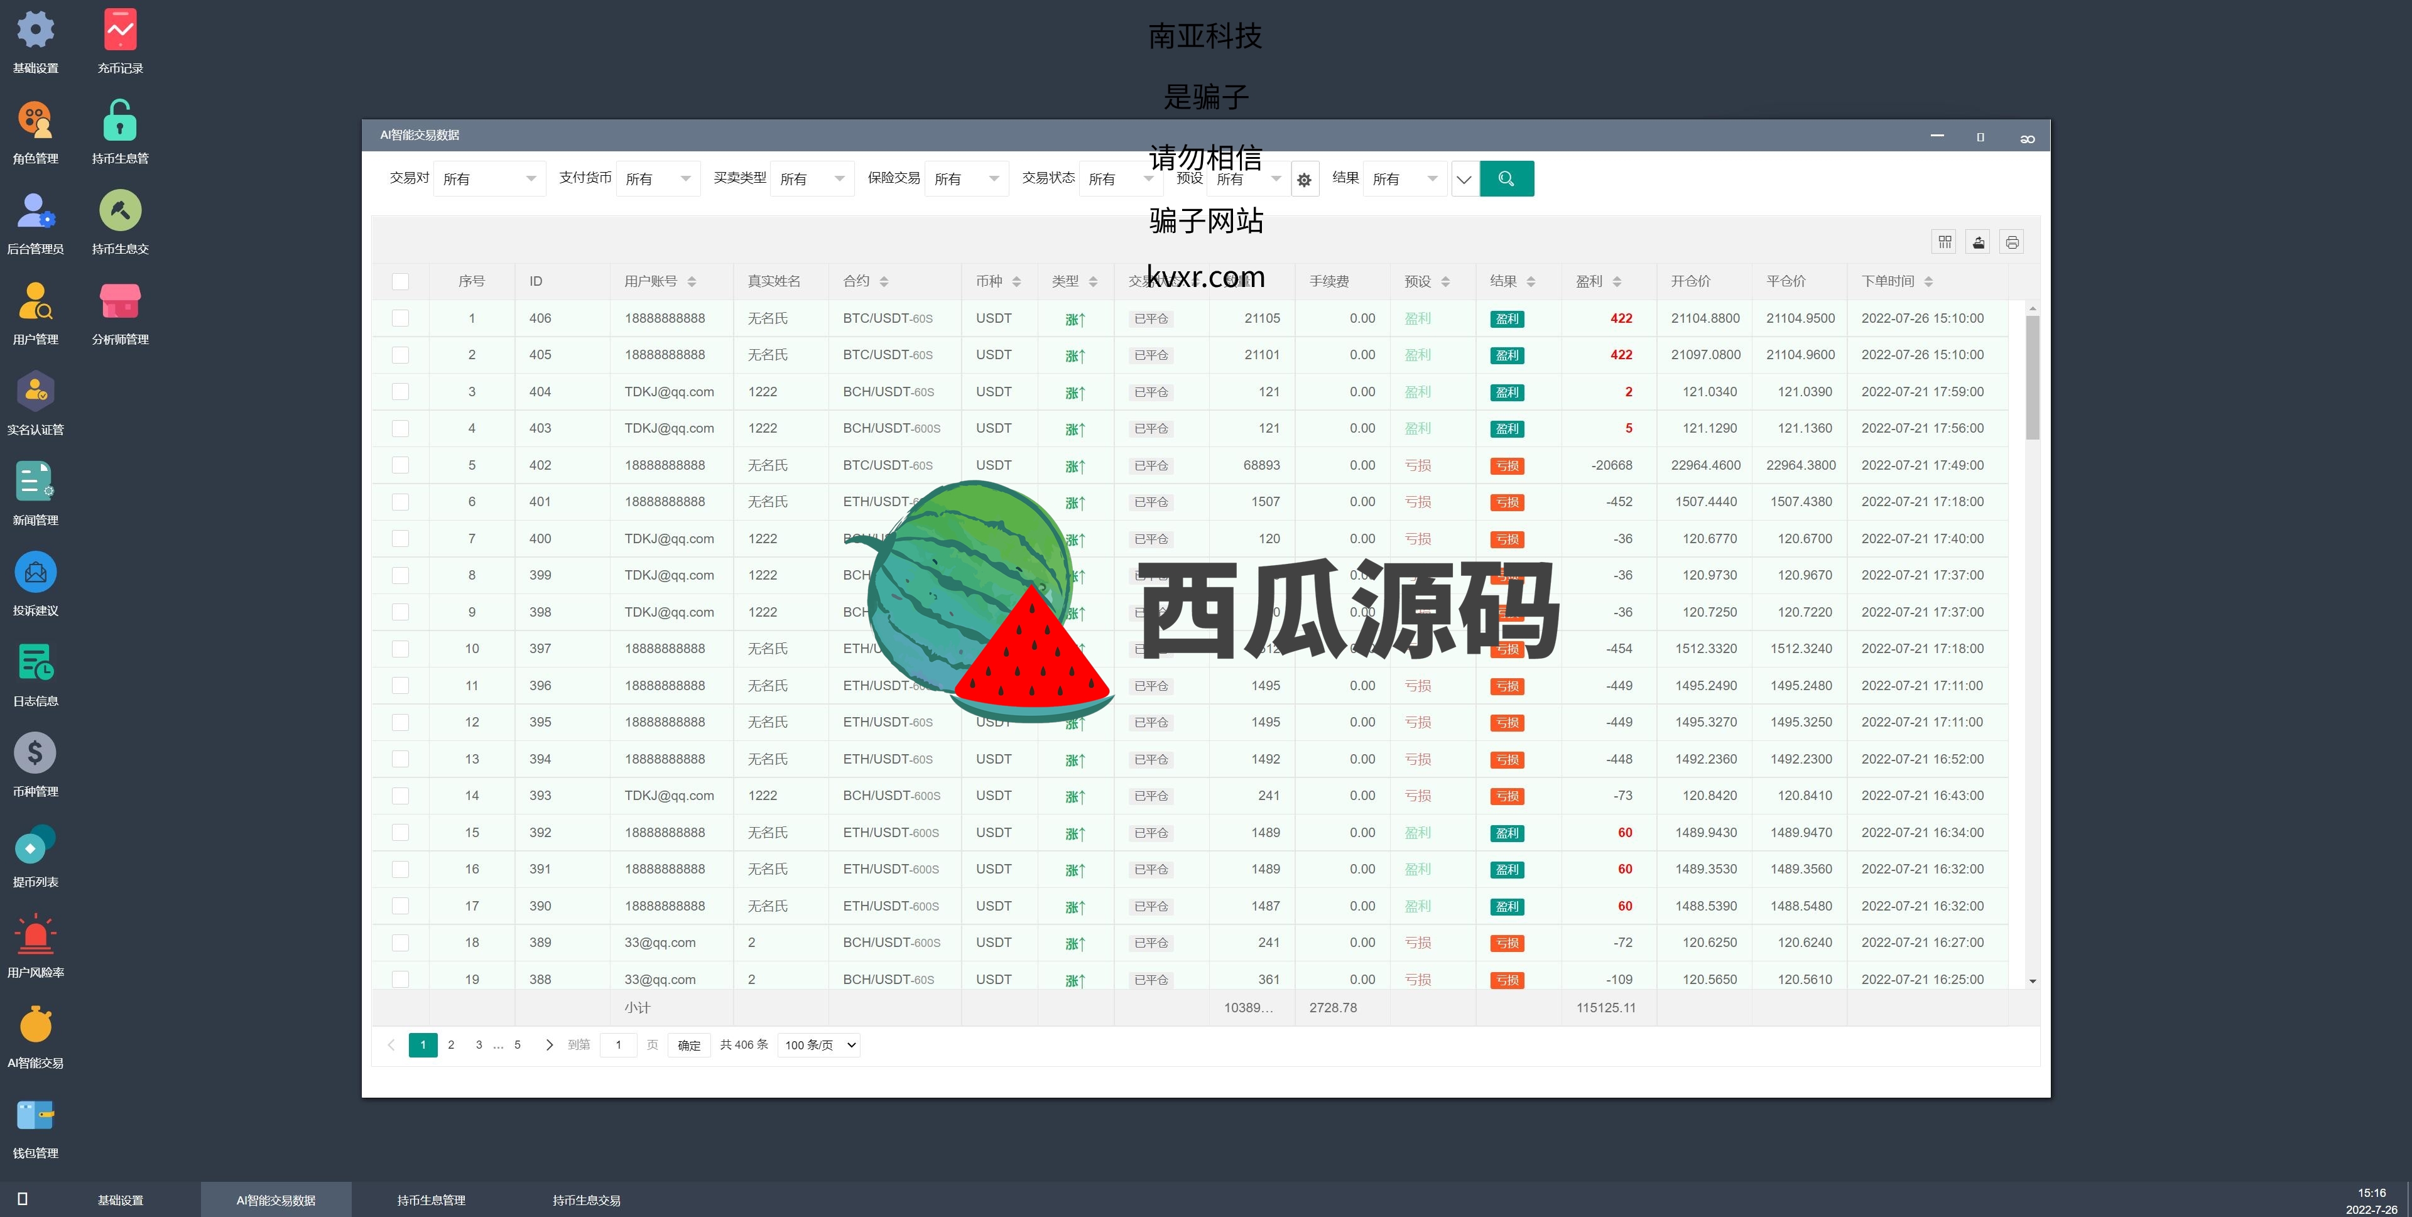Switch to 持币生息管理 taskbar tab
The width and height of the screenshot is (2412, 1217).
coord(432,1200)
